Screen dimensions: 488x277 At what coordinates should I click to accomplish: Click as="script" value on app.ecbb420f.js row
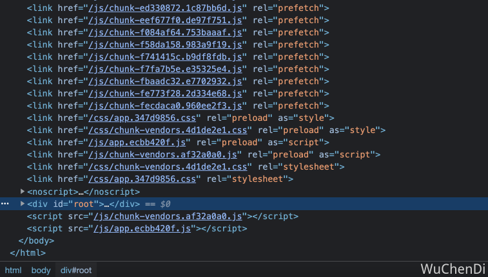304,143
